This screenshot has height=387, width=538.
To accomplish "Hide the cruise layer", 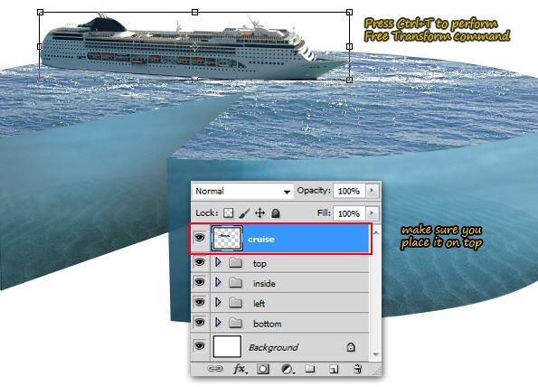I will (200, 238).
